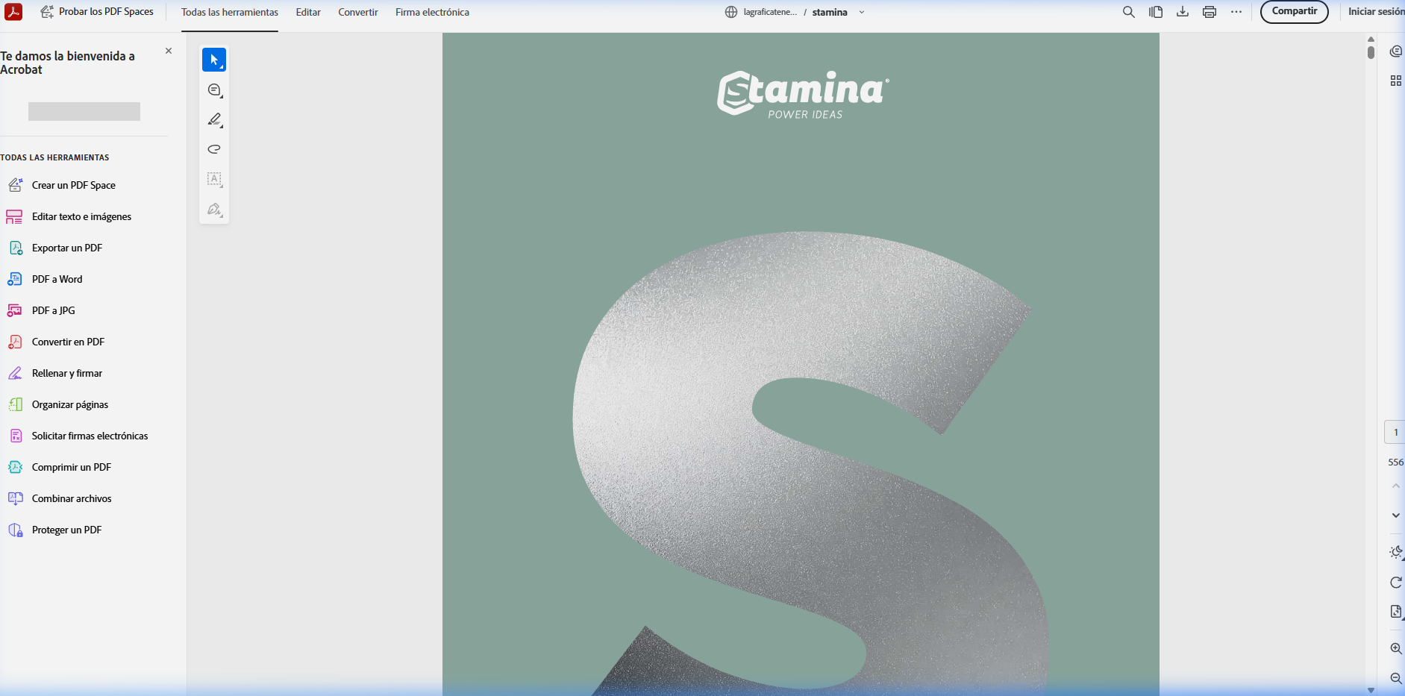
Task: Click the print icon
Action: [x=1210, y=12]
